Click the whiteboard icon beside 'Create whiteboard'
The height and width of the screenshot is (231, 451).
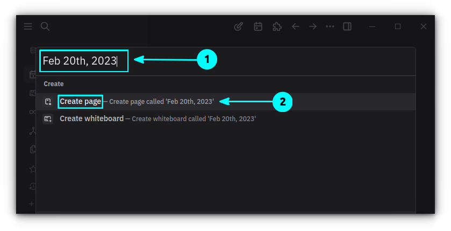(x=48, y=119)
